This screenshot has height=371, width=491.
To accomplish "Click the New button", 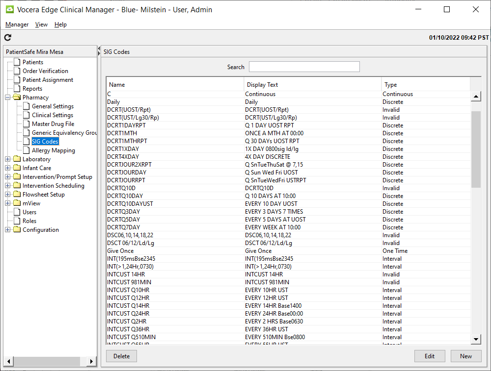I will [465, 356].
